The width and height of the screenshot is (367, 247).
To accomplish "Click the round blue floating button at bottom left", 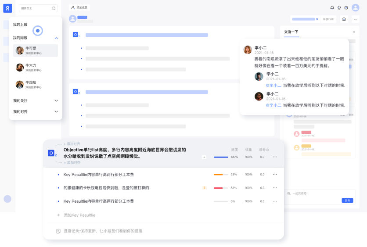I will [x=7, y=199].
